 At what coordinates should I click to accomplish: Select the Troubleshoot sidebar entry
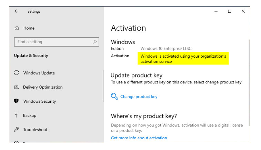[x=35, y=130]
